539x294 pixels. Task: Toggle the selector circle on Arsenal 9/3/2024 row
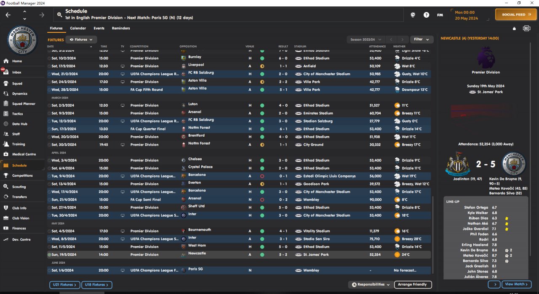(49, 113)
